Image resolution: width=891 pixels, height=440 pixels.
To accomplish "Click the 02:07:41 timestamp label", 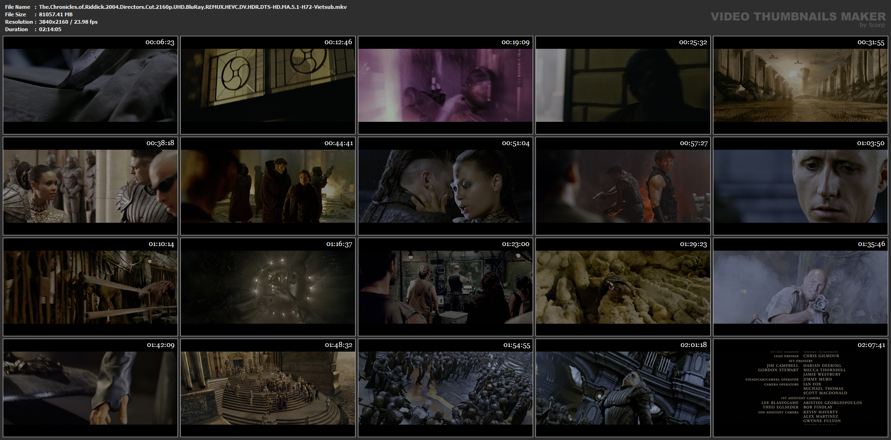I will point(871,345).
